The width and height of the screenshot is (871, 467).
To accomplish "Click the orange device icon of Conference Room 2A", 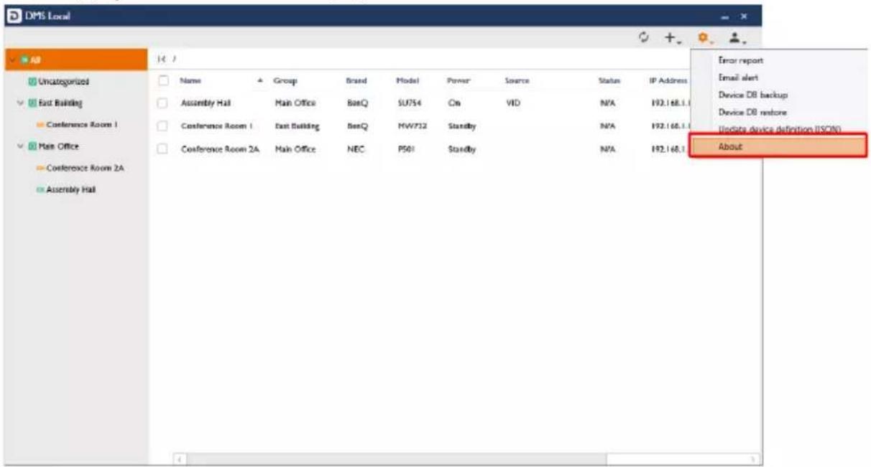I will pos(41,168).
